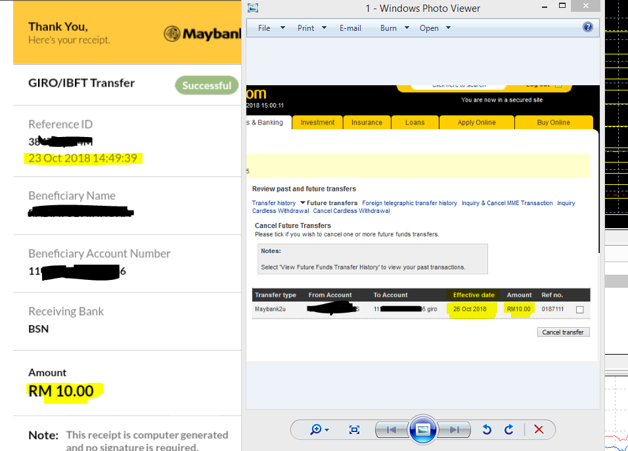This screenshot has height=451, width=628.
Task: Click the Ref no. column header
Action: [x=552, y=295]
